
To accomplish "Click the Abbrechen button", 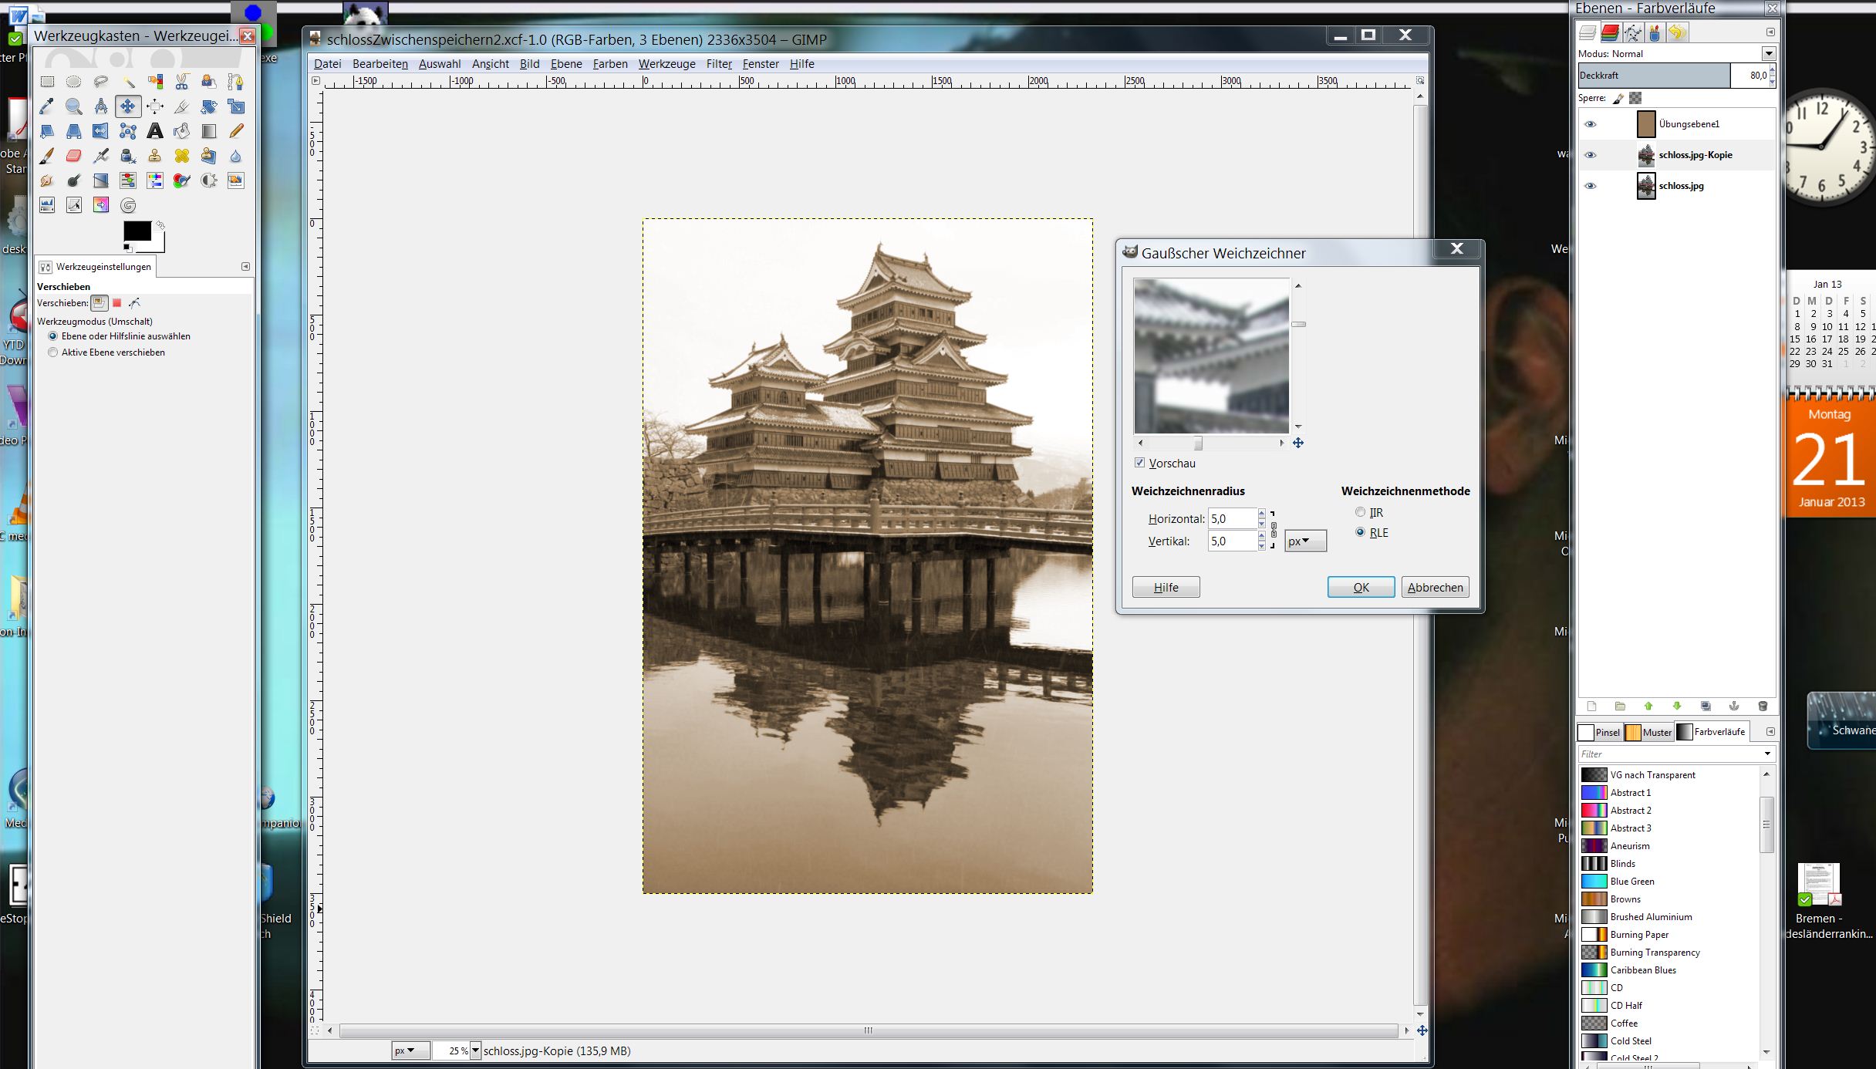I will pyautogui.click(x=1435, y=587).
